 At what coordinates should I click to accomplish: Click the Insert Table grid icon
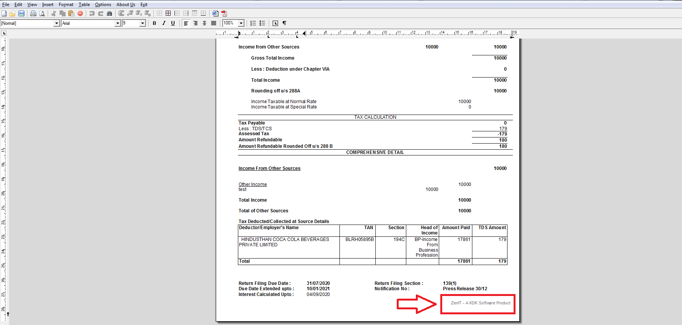click(168, 13)
